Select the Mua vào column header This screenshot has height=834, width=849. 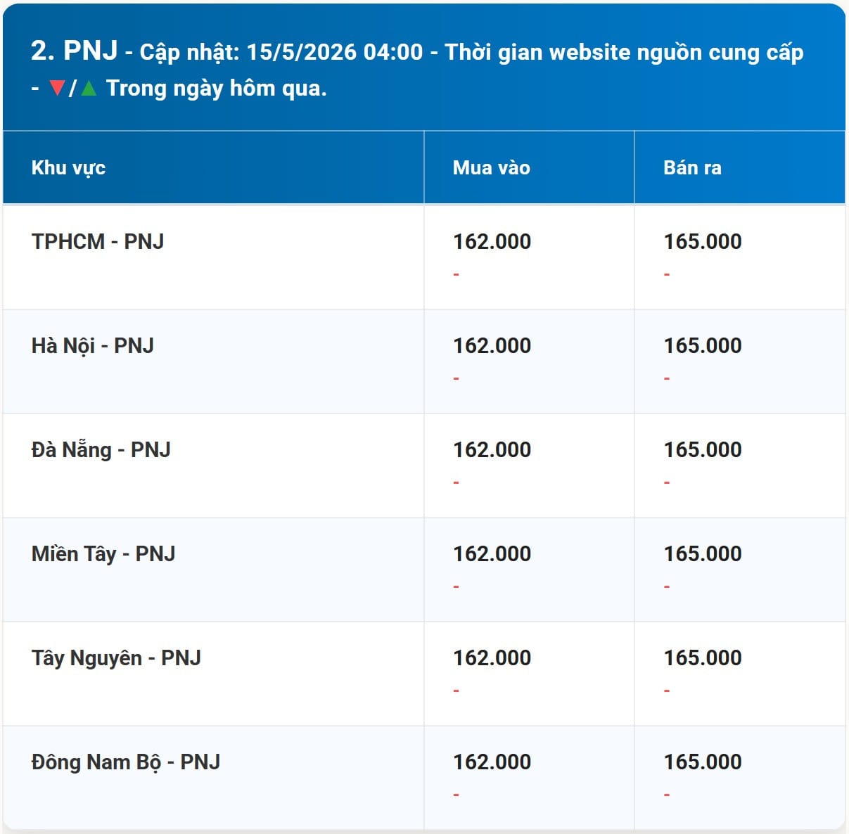pos(492,167)
